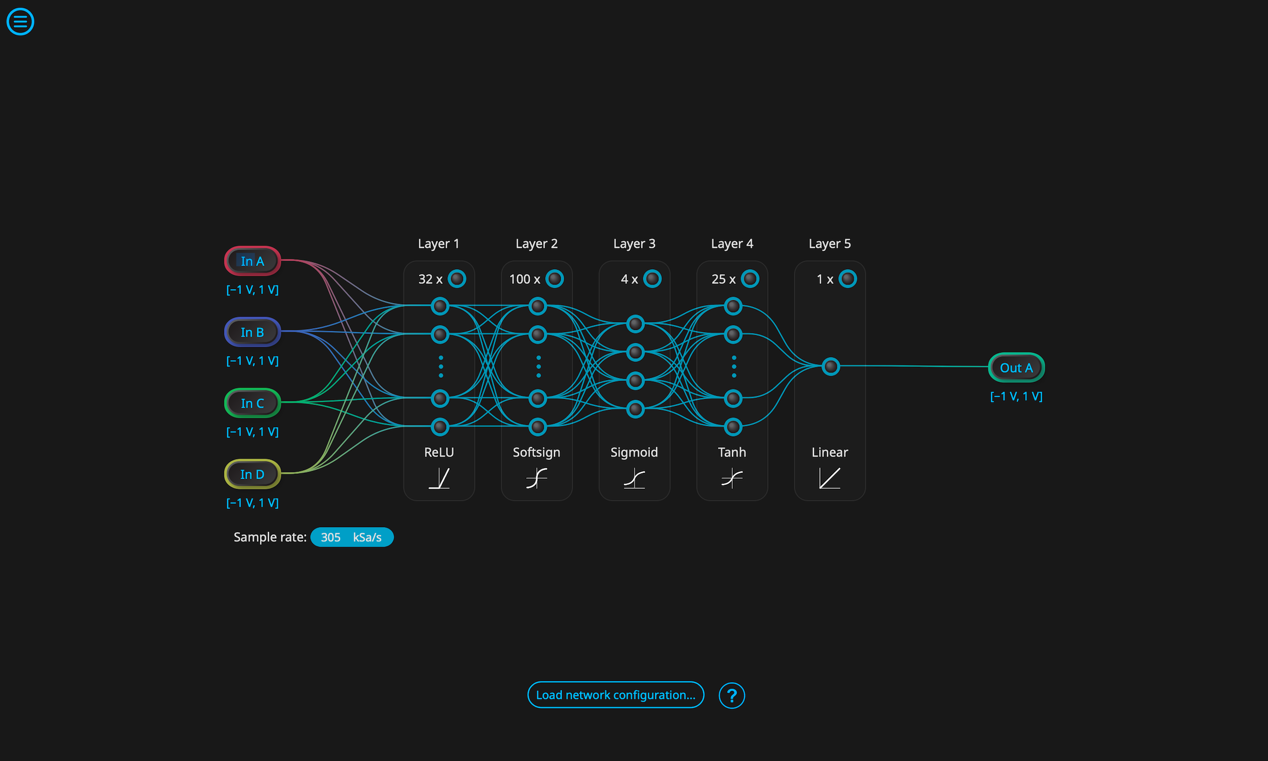Edit In D voltage range label
This screenshot has height=761, width=1268.
(252, 503)
